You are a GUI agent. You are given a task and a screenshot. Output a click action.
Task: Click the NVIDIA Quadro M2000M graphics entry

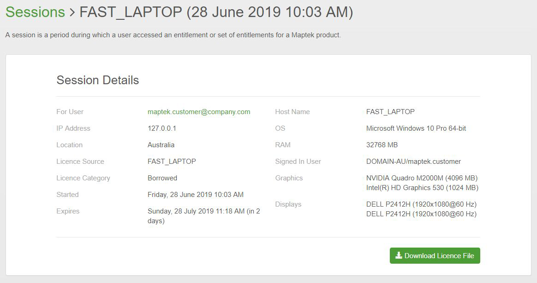[422, 178]
